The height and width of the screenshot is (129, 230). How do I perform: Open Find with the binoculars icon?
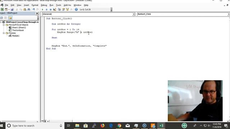click(29, 10)
